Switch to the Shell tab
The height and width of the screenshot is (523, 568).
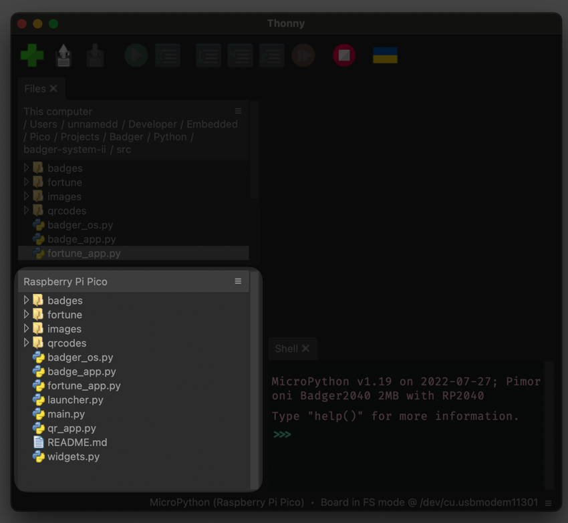point(286,349)
